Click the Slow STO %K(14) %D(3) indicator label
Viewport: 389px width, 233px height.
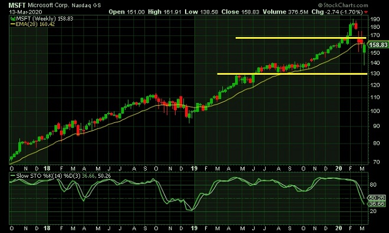48,176
